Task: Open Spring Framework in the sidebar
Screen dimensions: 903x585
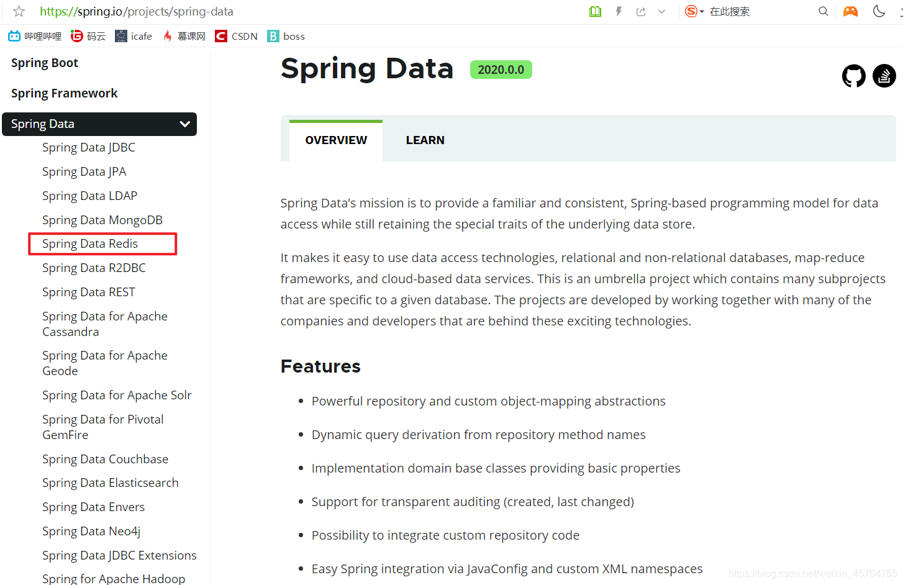Action: tap(65, 93)
